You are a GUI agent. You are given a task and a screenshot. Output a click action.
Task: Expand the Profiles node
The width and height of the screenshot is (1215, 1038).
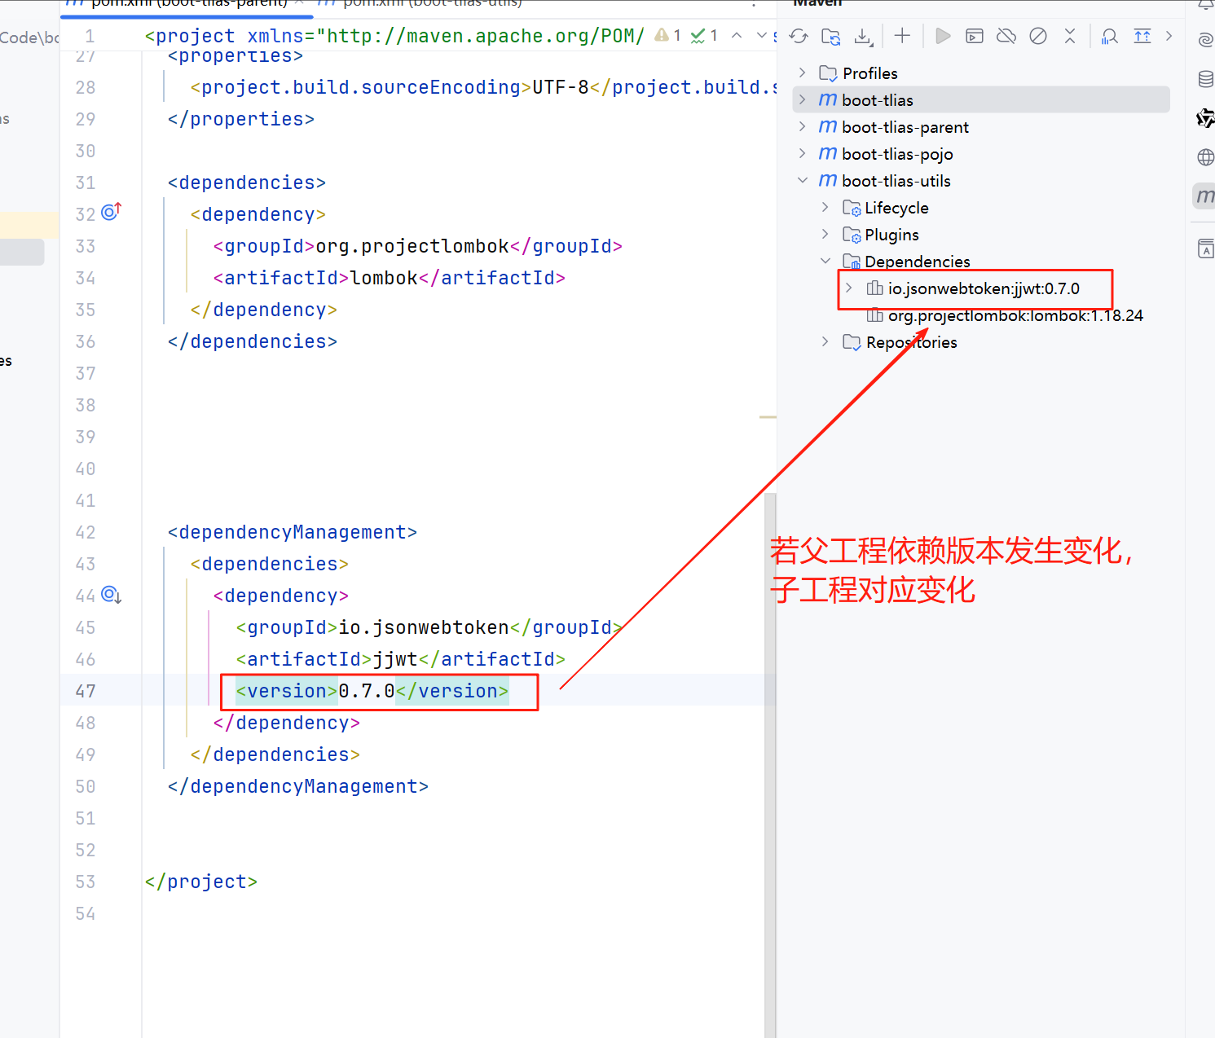803,73
